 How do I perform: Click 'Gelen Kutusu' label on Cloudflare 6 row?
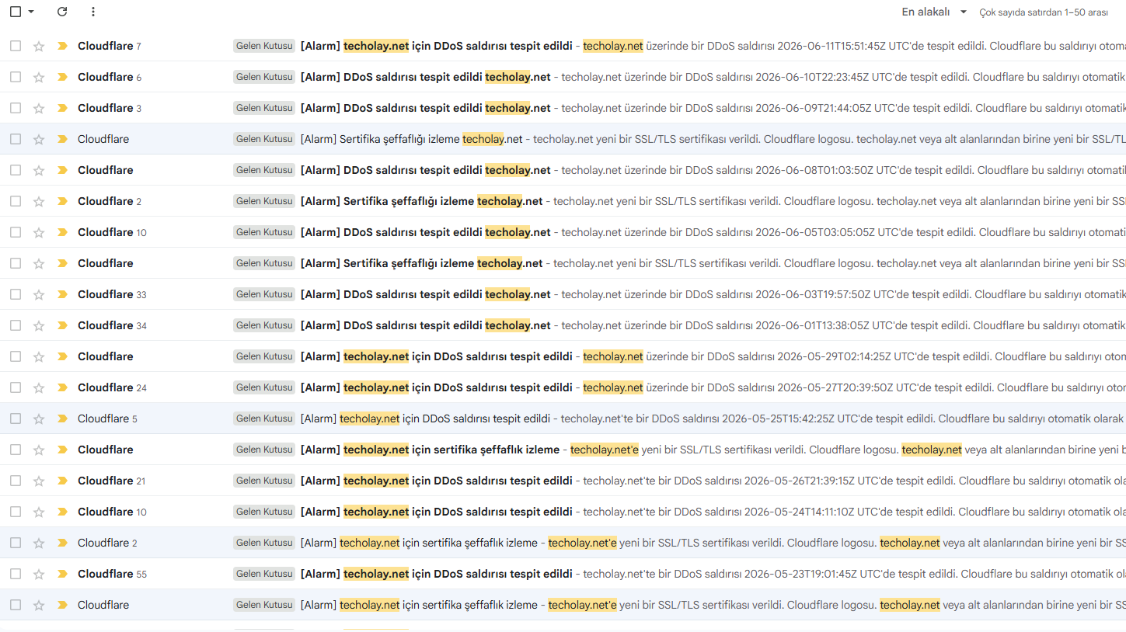(x=264, y=77)
